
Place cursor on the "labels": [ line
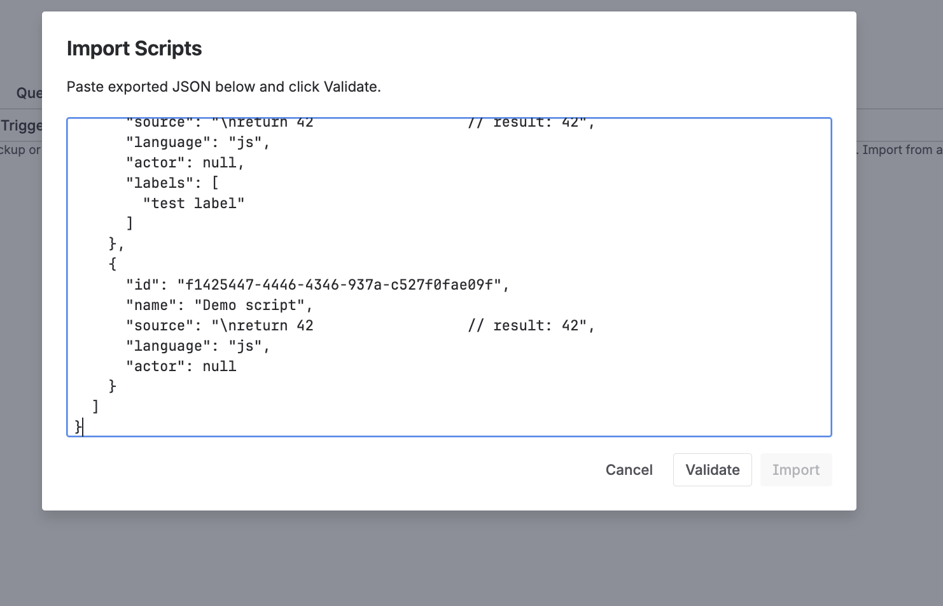(x=172, y=183)
